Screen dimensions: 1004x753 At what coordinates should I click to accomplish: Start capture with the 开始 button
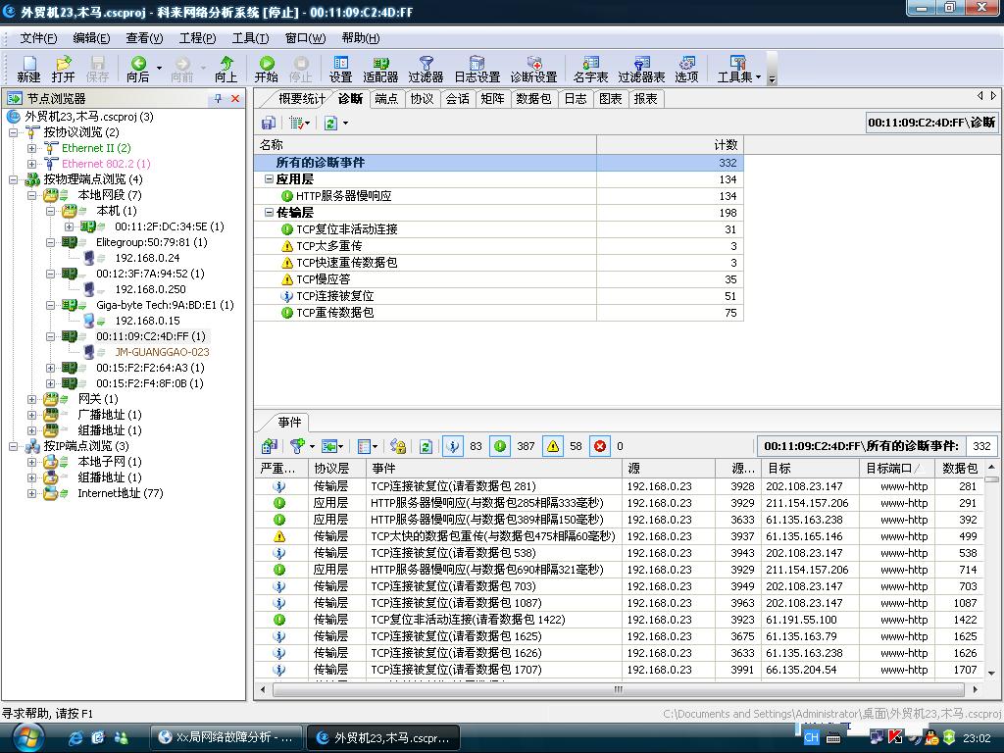tap(266, 69)
